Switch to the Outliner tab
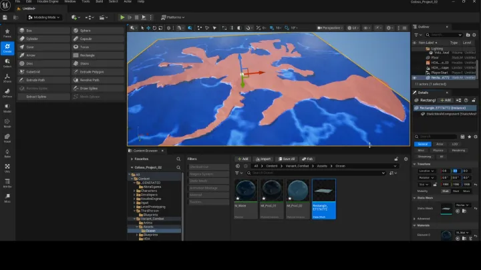This screenshot has height=270, width=481. pos(424,27)
